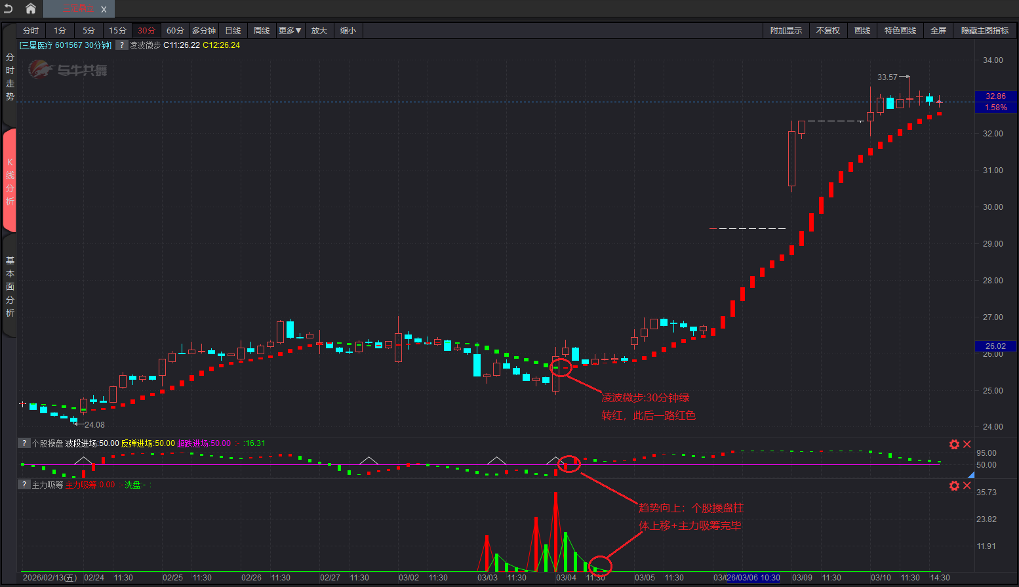Click the back arrow icon
Screen dimensions: 1019x587
tap(9, 9)
